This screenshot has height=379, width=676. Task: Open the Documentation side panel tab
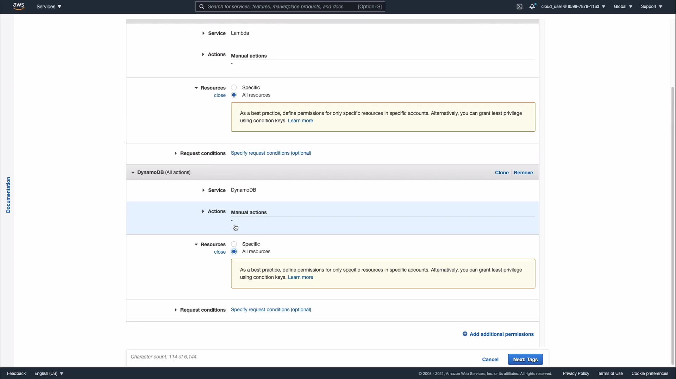click(x=8, y=195)
